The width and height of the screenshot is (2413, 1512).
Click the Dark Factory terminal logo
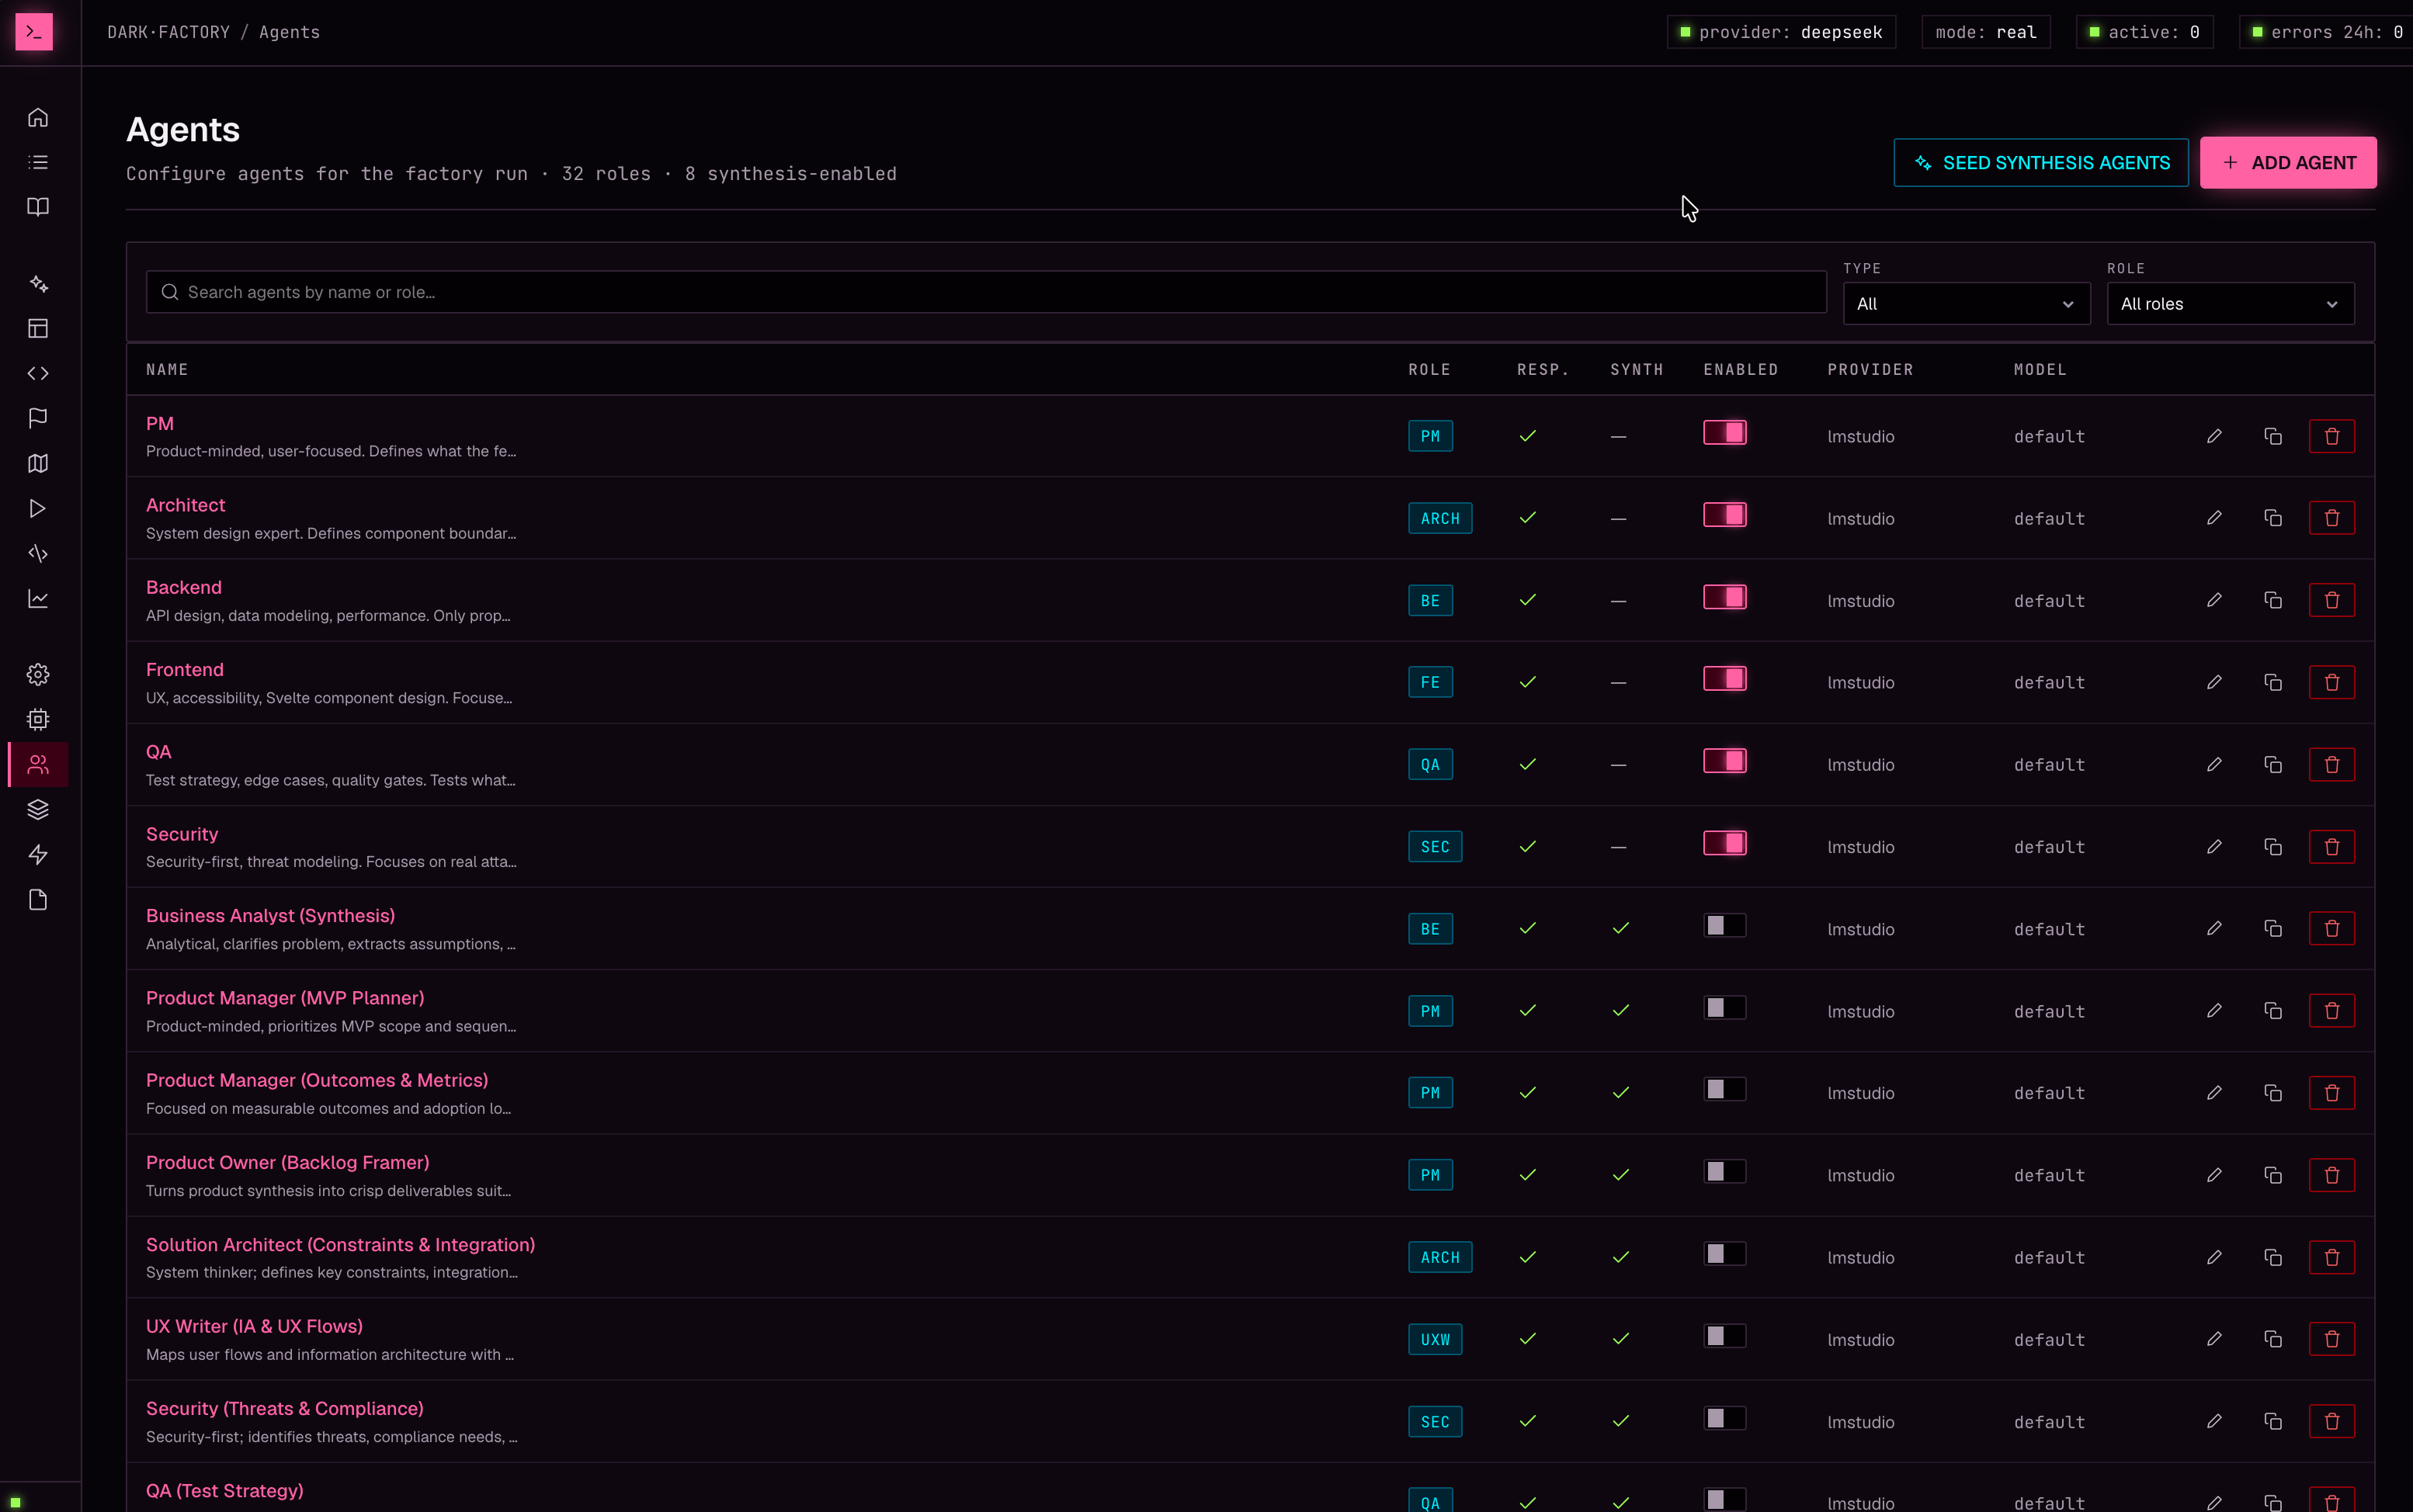pyautogui.click(x=34, y=32)
